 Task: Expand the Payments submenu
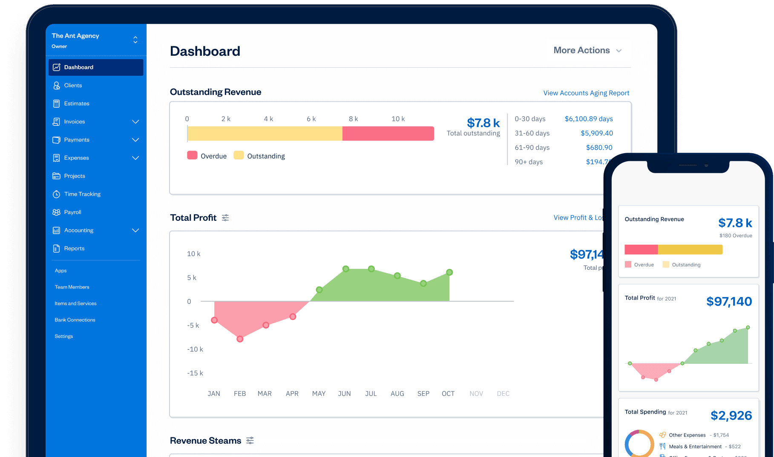pos(135,140)
